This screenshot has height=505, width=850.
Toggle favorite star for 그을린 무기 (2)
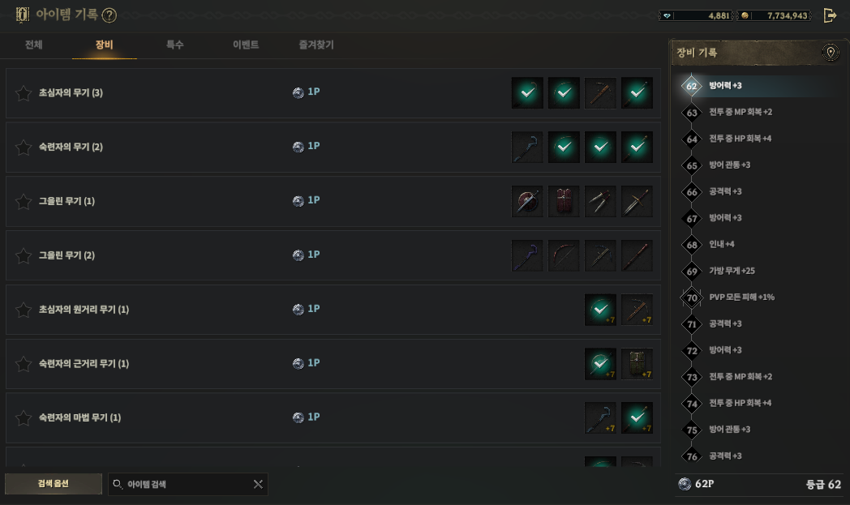24,256
